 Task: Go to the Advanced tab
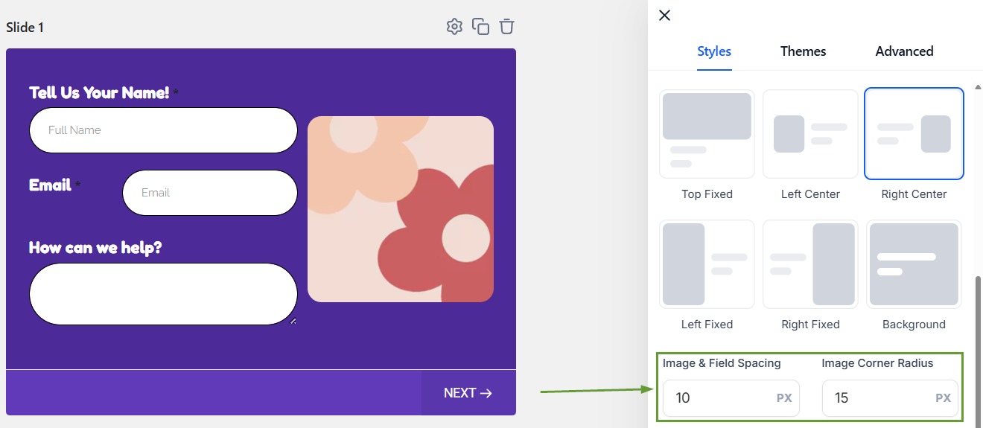tap(904, 51)
